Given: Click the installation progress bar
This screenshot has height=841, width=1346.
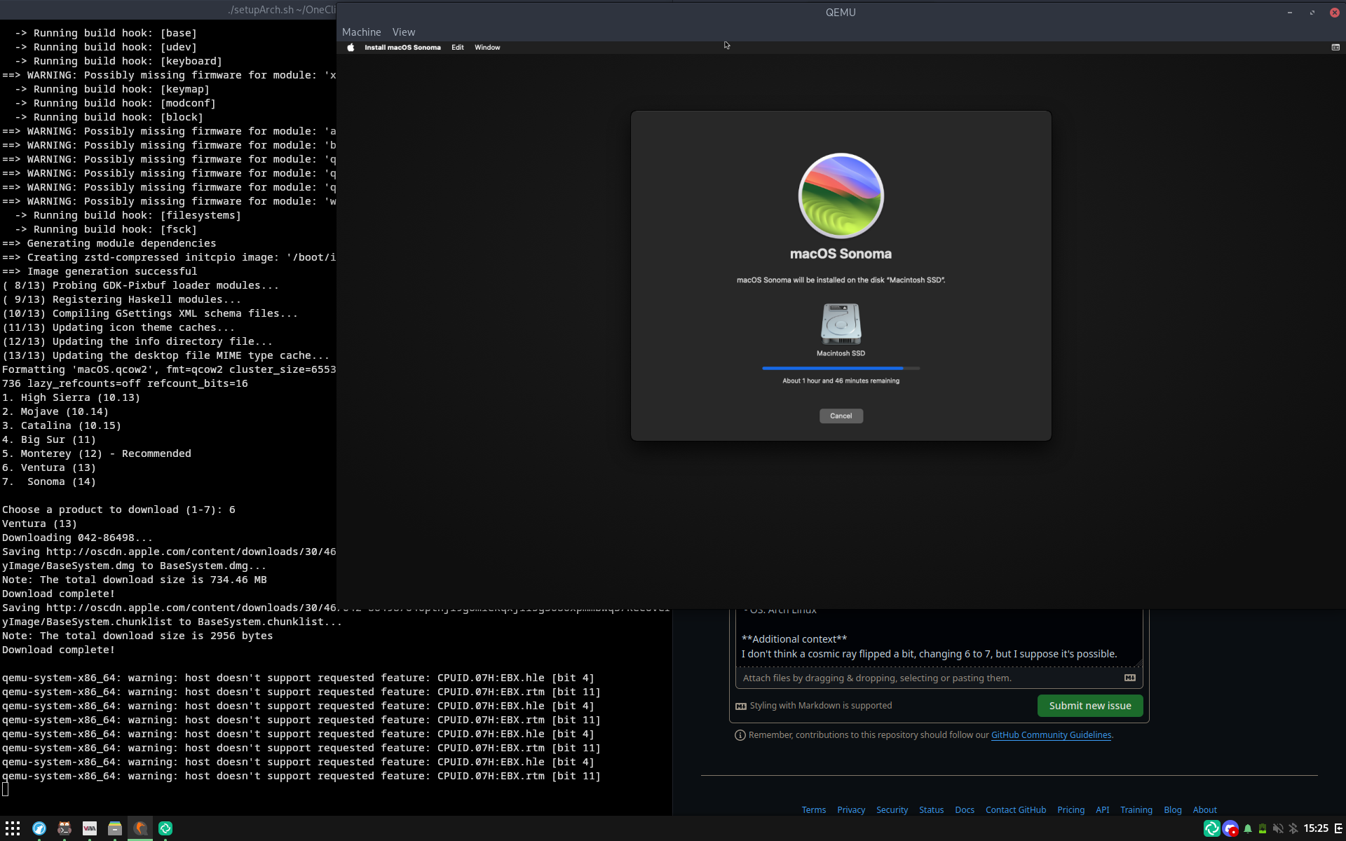Looking at the screenshot, I should tap(841, 368).
